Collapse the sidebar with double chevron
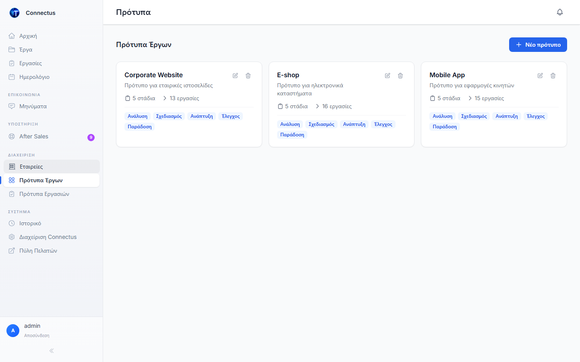580x362 pixels. 52,351
